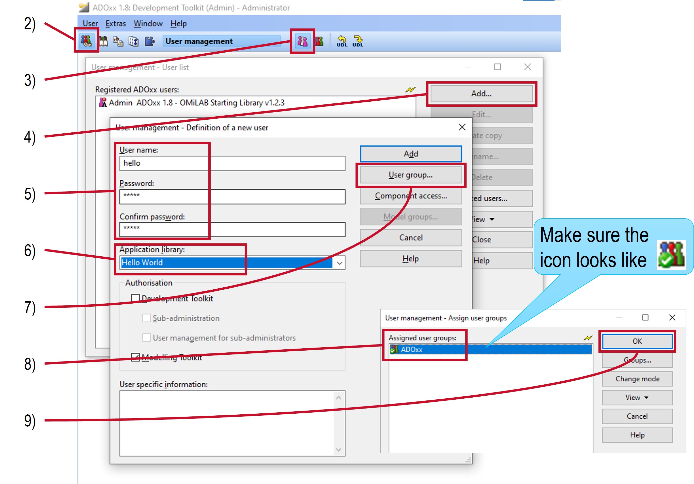Click the pink User list toolbar icon

pos(303,41)
